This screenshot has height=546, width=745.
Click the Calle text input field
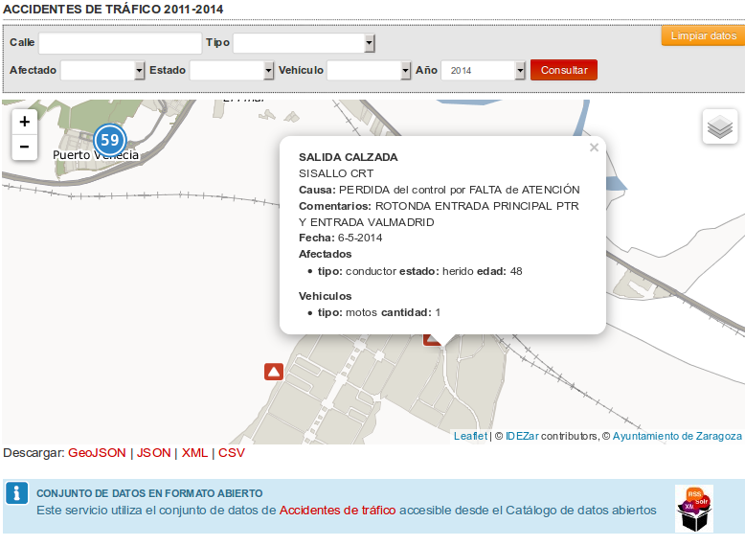tap(120, 44)
